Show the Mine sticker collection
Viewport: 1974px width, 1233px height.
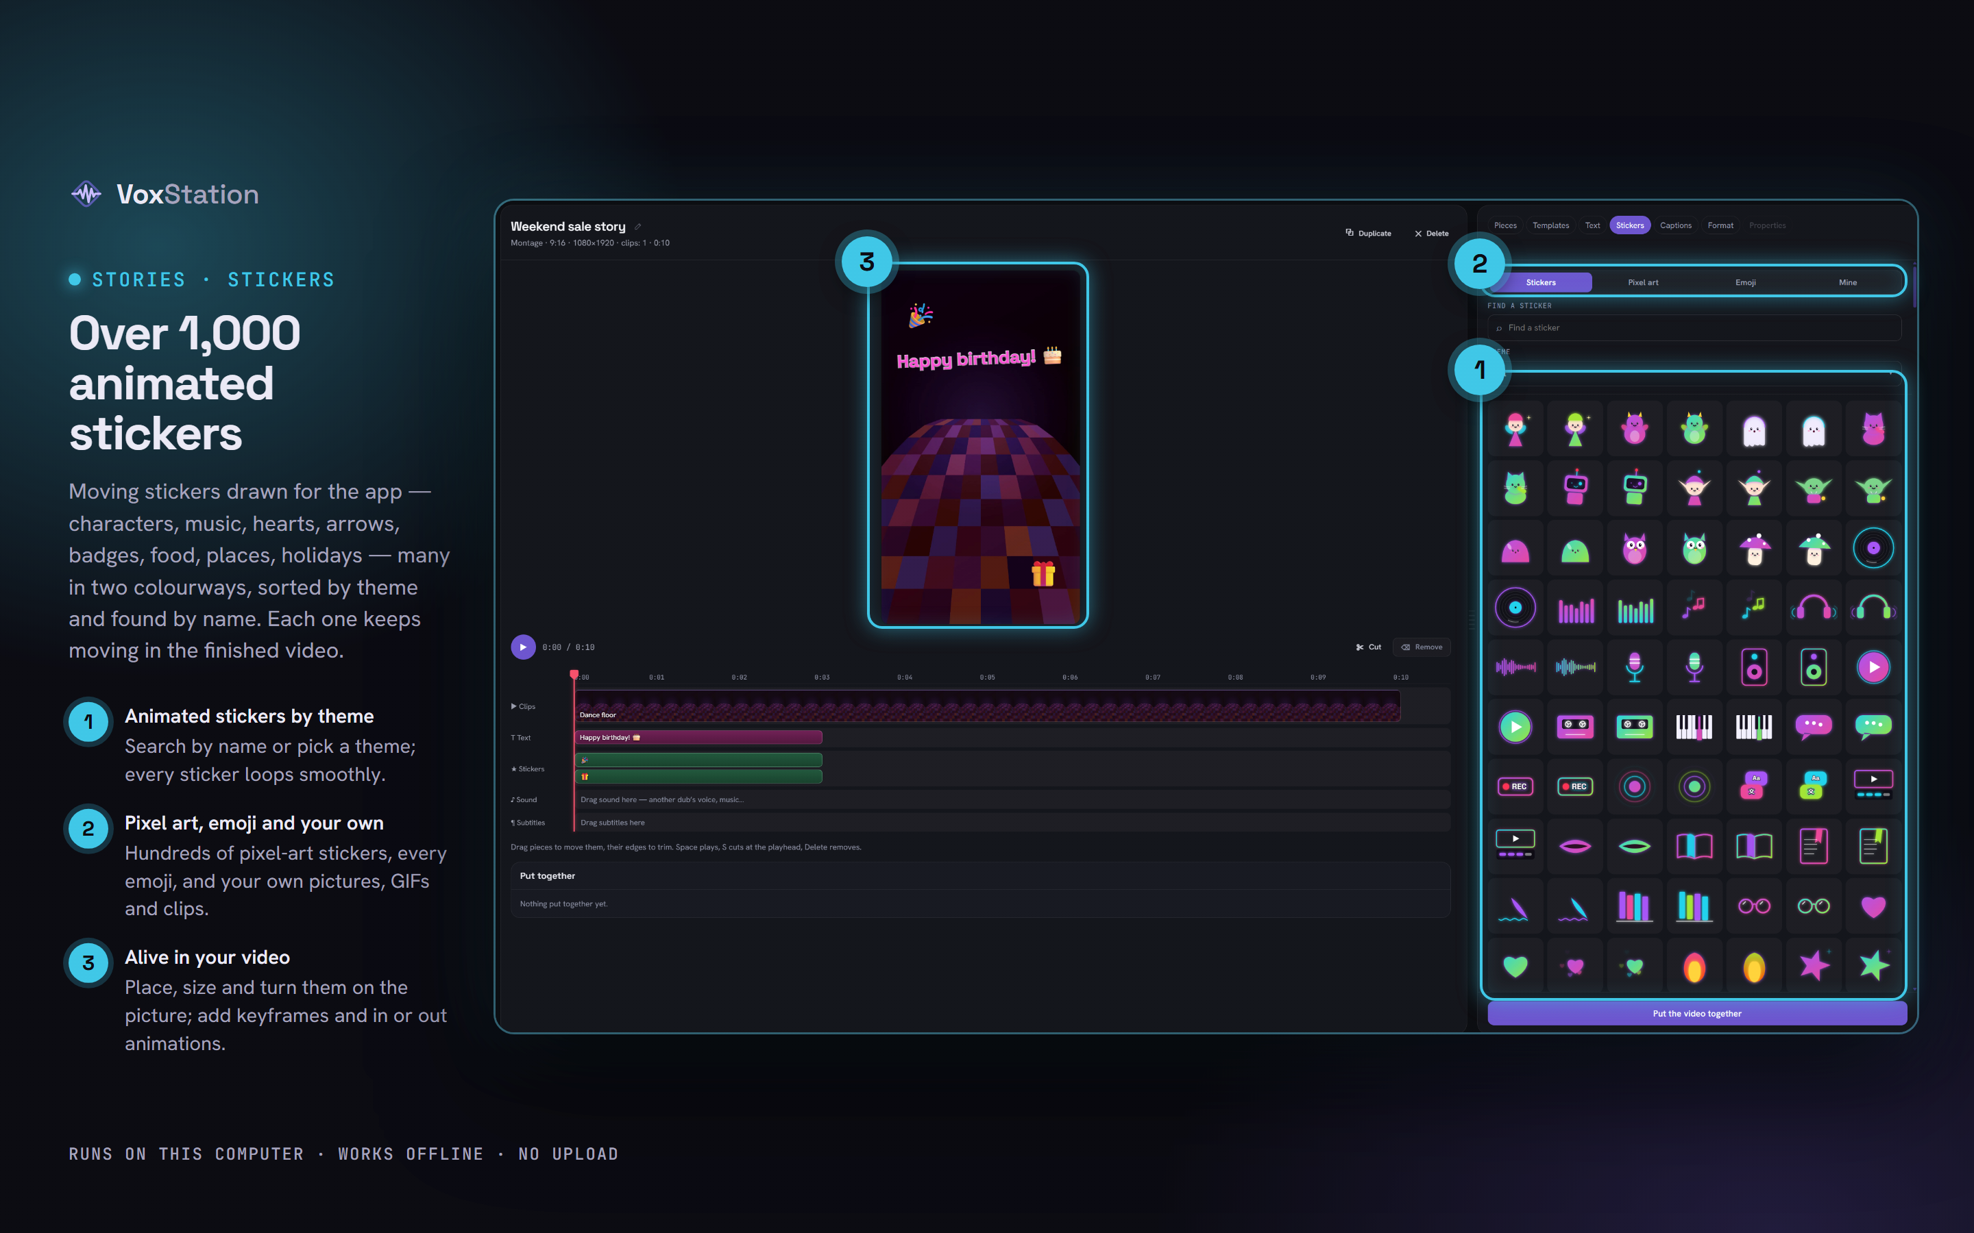click(x=1848, y=282)
